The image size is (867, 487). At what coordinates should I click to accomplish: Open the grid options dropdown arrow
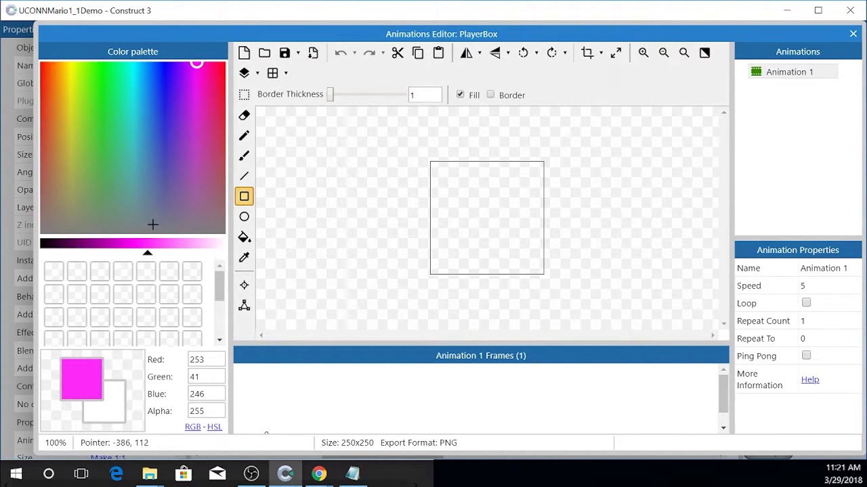(x=286, y=73)
